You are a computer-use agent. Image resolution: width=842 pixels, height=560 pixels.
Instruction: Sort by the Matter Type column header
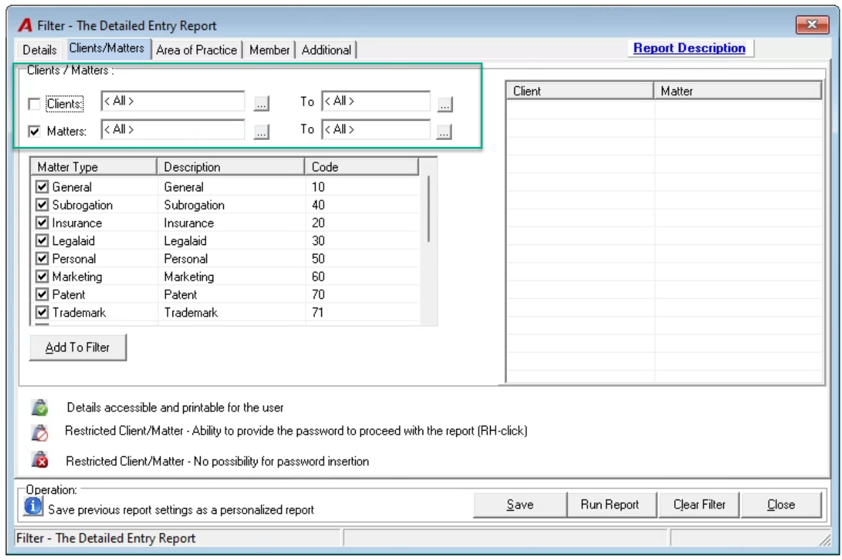(x=93, y=167)
